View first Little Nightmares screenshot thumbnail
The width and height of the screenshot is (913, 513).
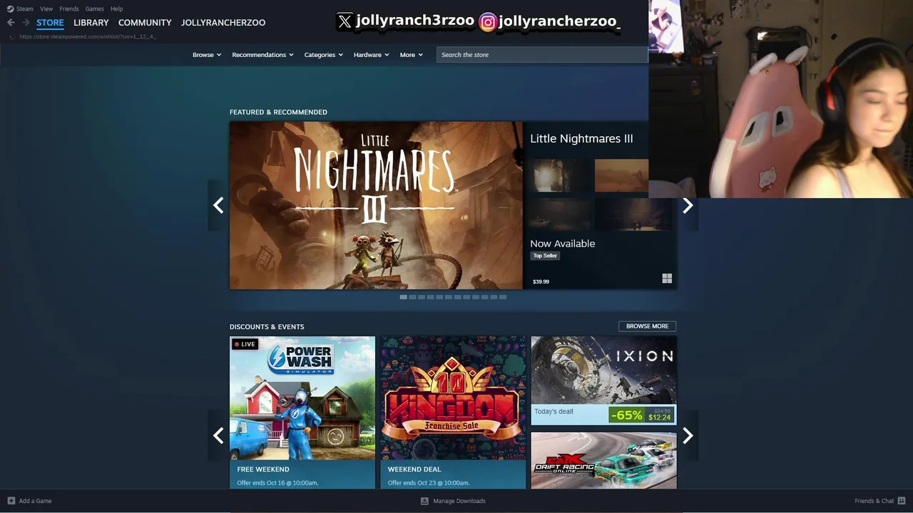pos(561,175)
